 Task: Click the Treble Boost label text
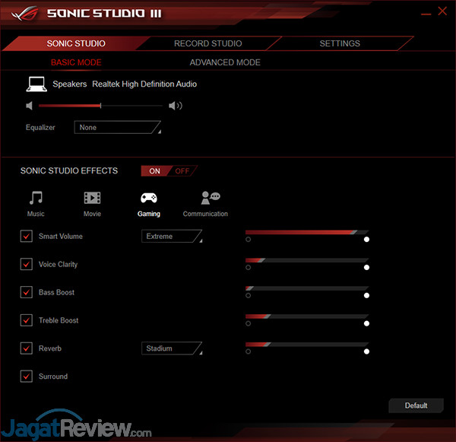(59, 320)
